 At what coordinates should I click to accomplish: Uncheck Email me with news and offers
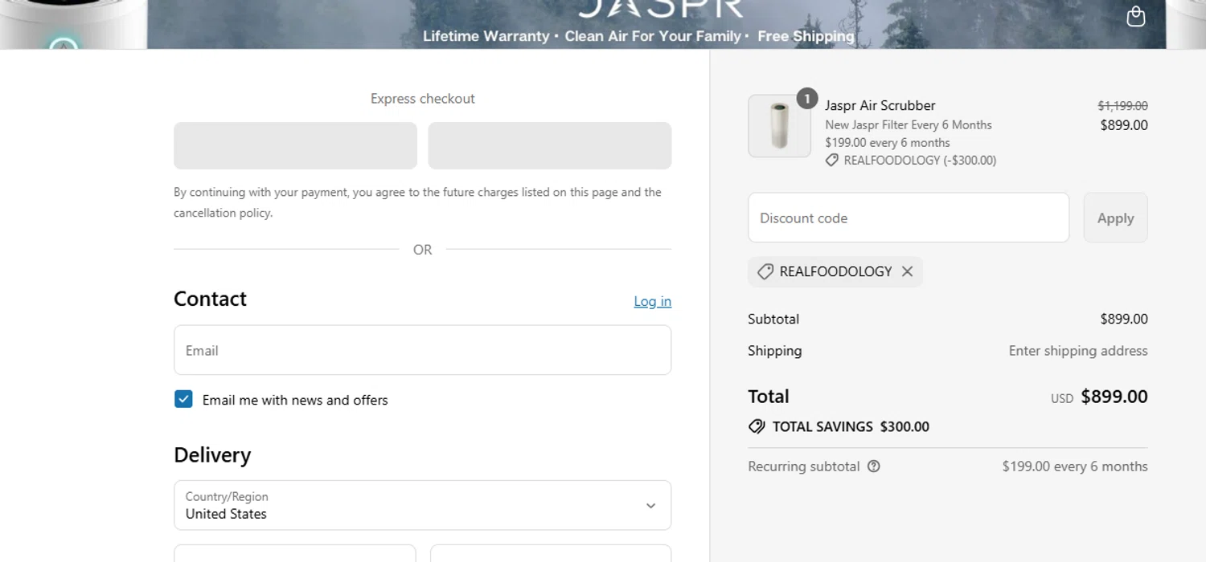point(183,399)
